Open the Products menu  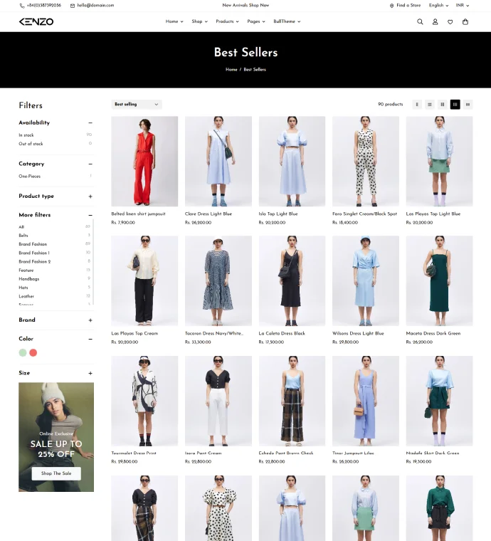coord(227,21)
